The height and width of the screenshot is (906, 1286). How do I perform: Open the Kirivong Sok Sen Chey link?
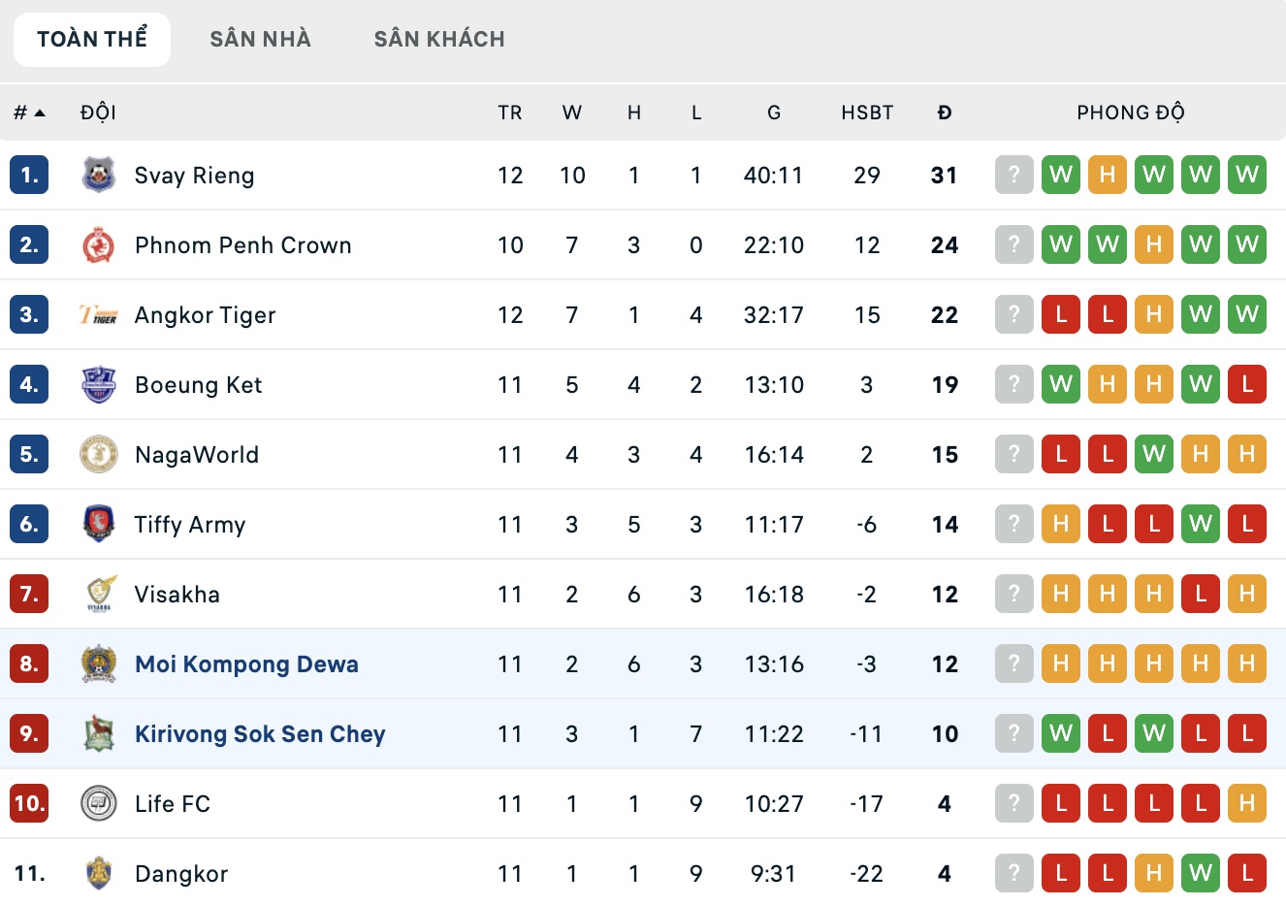pos(260,734)
